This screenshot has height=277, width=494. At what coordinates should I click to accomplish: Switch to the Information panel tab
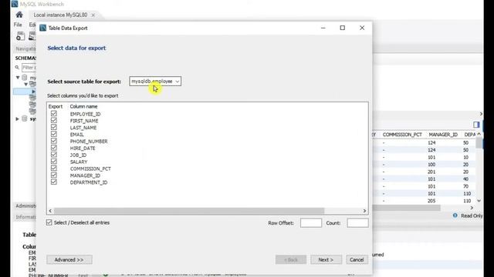[x=25, y=217]
